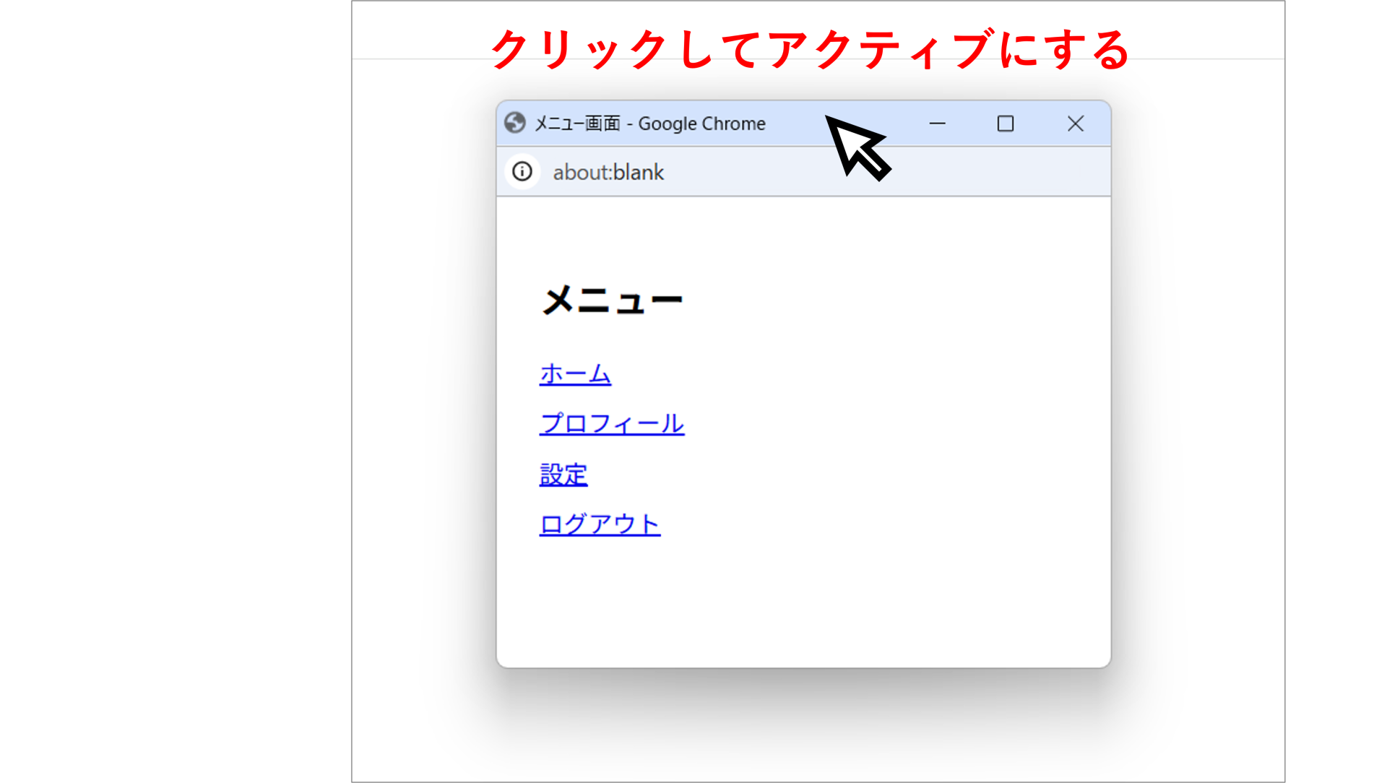Click the about:blank address text
This screenshot has width=1387, height=783.
coord(608,173)
